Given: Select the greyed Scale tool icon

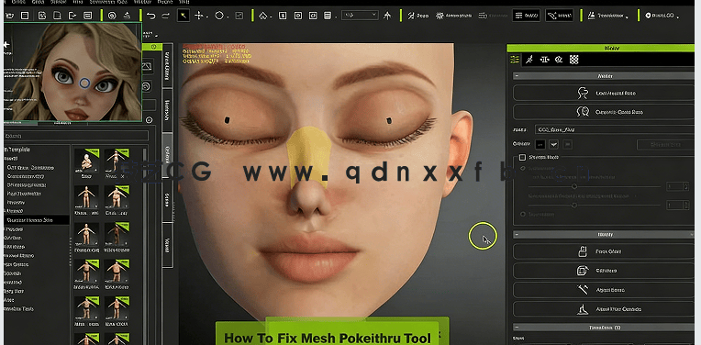Looking at the screenshot, I should pos(239,16).
